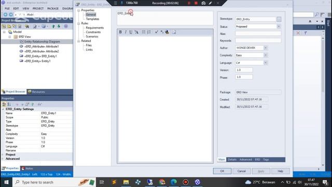Click the Help button
Viewport: 332px width, 187px height.
click(280, 171)
